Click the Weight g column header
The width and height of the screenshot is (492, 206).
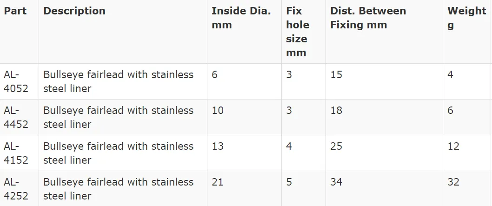pos(467,18)
